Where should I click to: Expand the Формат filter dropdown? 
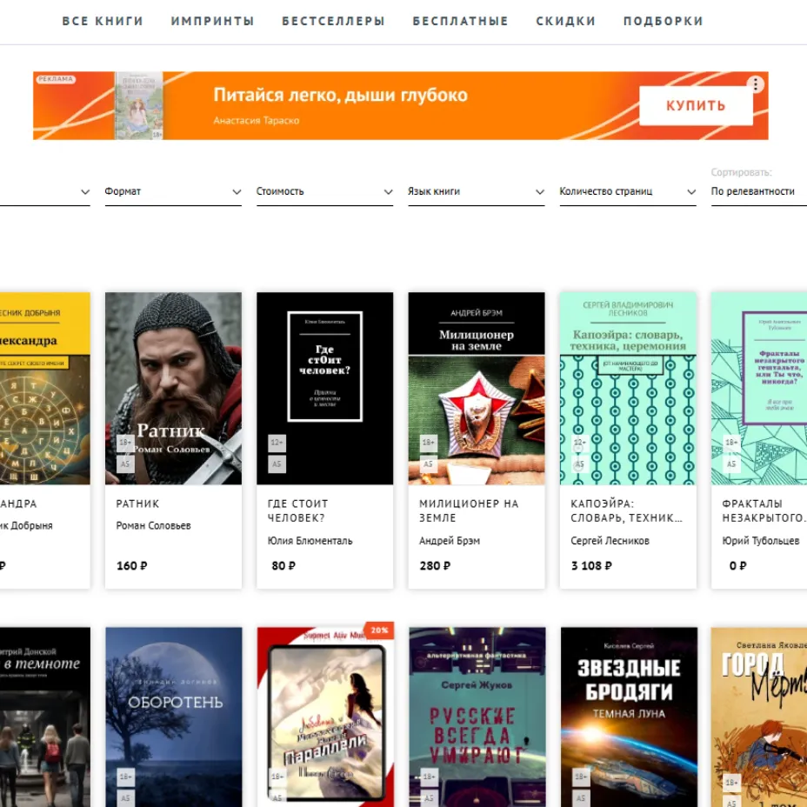pyautogui.click(x=173, y=192)
